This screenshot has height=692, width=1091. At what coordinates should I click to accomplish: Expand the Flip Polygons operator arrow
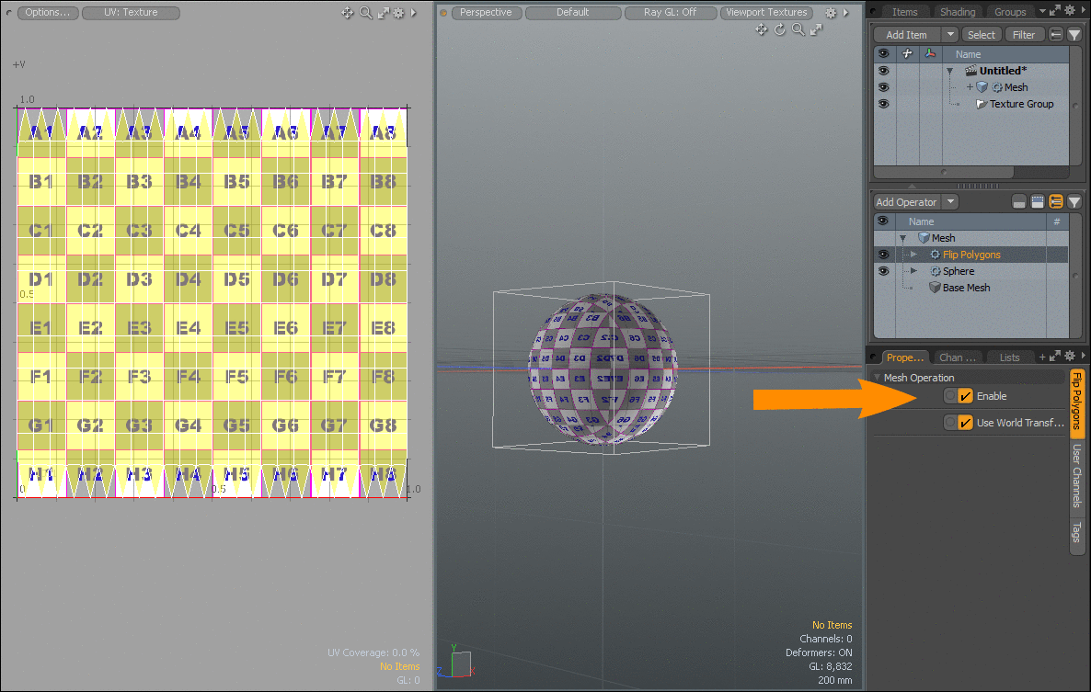pos(913,255)
